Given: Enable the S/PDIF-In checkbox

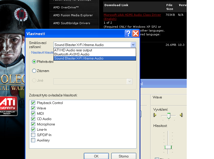Looking at the screenshot, I should coord(33,135).
